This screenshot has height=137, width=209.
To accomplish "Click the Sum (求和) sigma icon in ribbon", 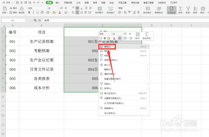I will (181, 9).
